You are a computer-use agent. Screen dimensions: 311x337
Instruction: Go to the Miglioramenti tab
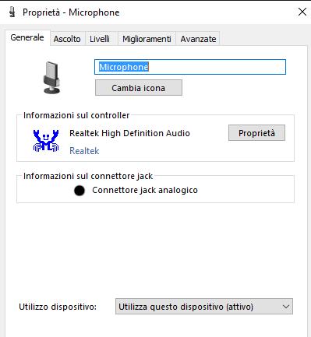[x=147, y=39]
